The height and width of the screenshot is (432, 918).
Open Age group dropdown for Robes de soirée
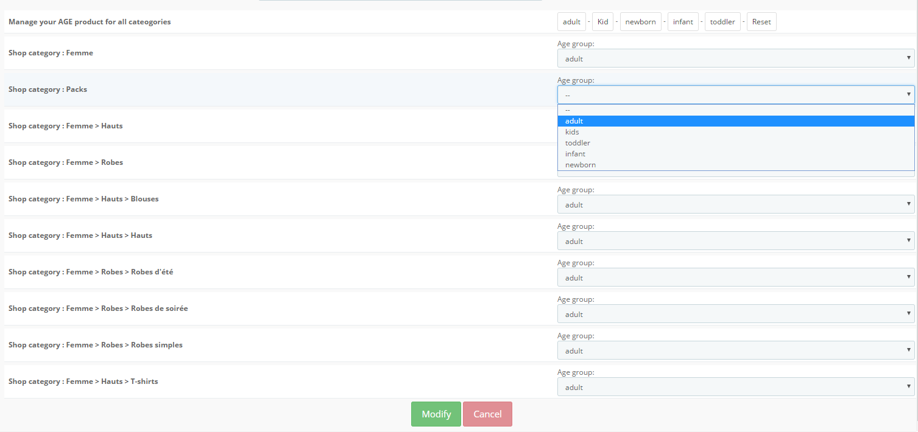736,314
